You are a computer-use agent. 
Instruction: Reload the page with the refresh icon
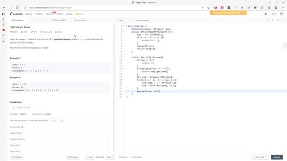(17, 8)
